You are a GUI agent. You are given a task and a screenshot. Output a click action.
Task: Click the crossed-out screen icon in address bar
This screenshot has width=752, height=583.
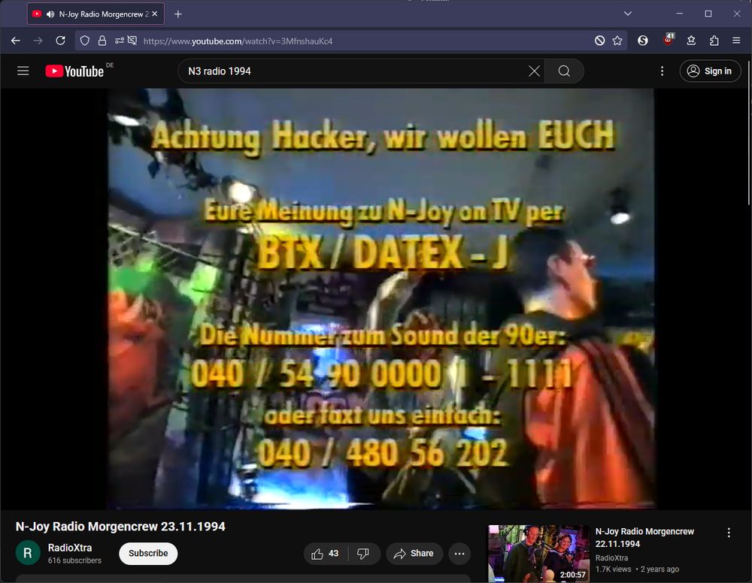132,41
